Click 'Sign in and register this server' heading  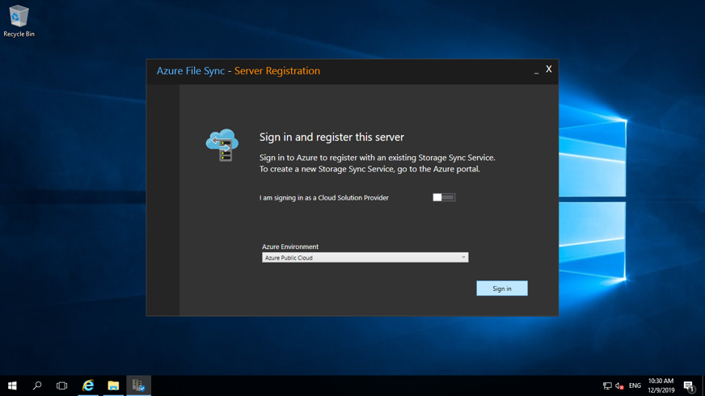coord(331,137)
